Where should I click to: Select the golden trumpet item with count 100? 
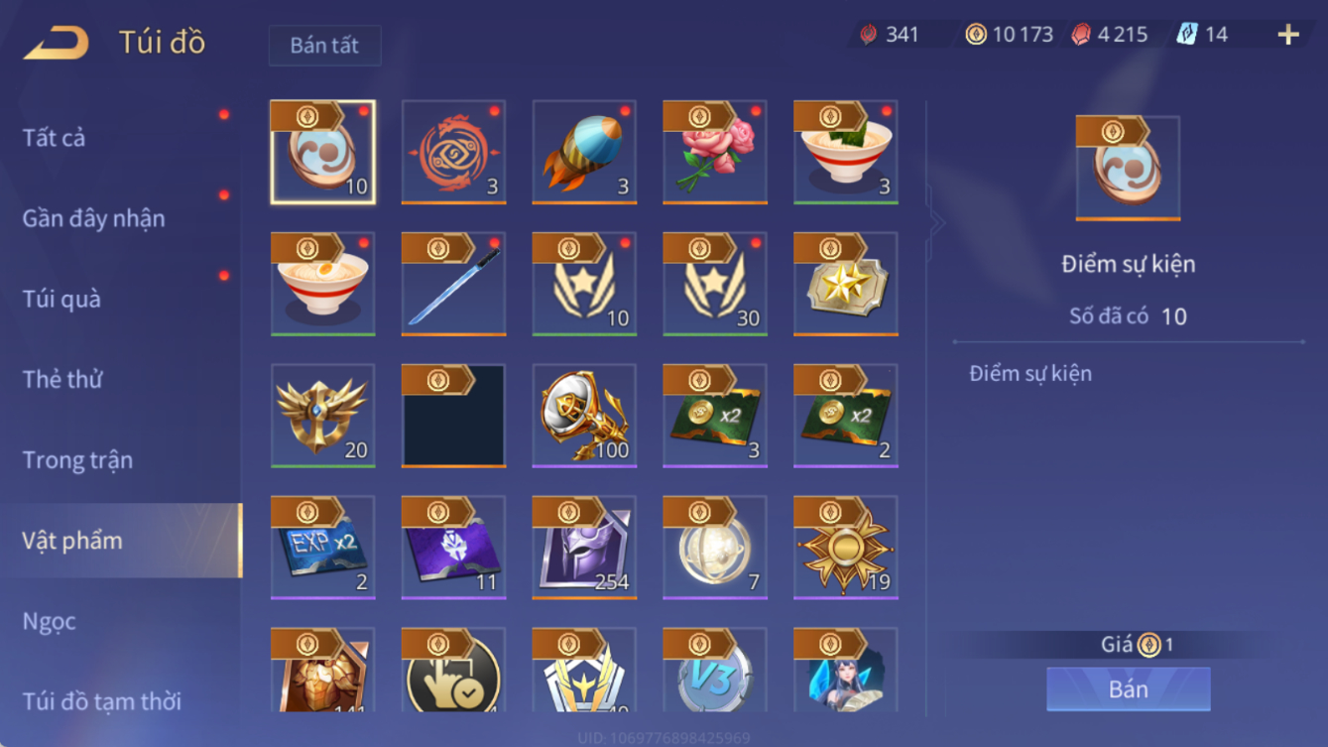[584, 416]
